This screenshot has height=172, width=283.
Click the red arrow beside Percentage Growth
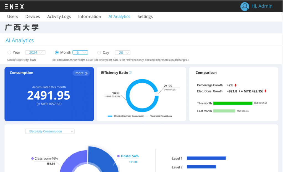[236, 85]
